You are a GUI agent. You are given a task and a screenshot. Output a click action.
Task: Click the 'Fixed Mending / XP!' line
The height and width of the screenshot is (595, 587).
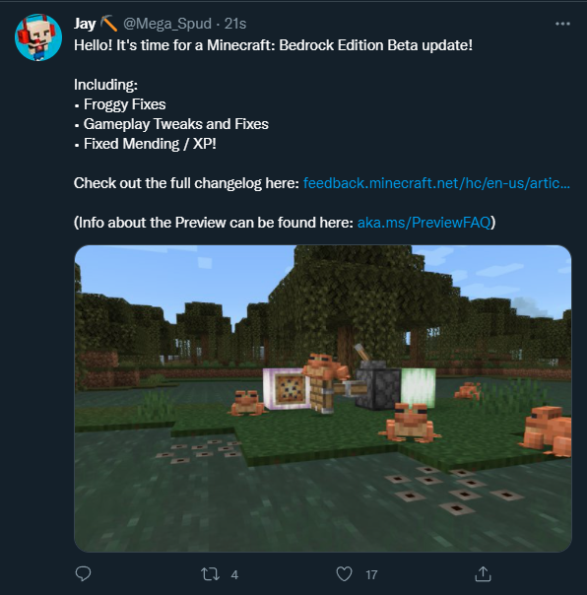[146, 144]
